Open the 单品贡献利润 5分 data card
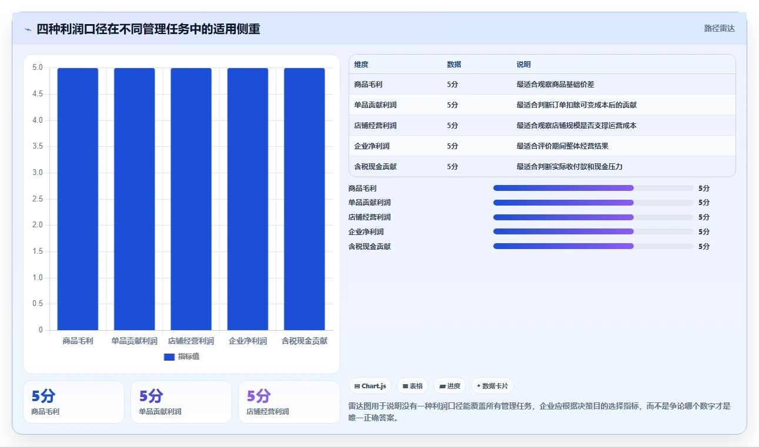The width and height of the screenshot is (759, 447). tap(182, 402)
